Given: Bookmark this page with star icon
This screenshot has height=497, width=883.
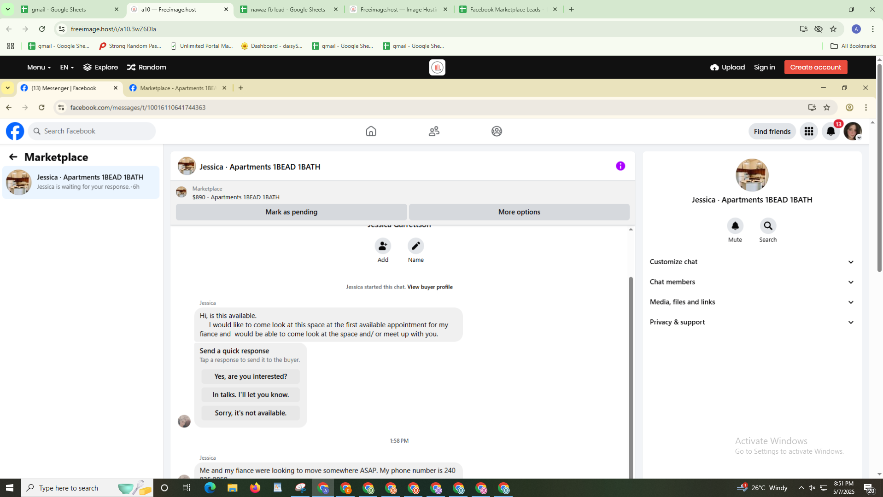Looking at the screenshot, I should tap(833, 29).
